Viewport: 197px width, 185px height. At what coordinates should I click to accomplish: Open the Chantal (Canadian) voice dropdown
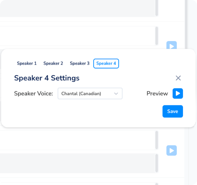tap(90, 94)
